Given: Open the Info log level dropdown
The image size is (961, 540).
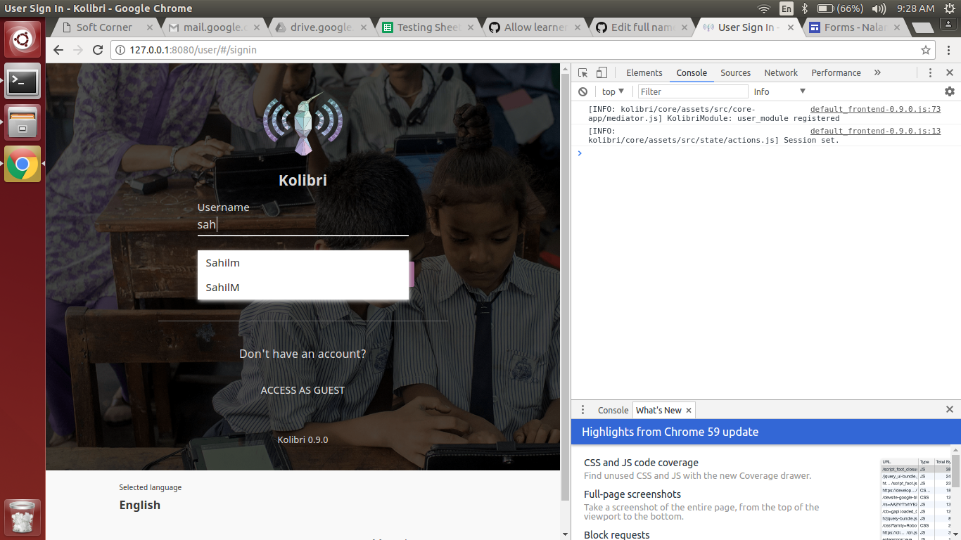Looking at the screenshot, I should tap(779, 91).
